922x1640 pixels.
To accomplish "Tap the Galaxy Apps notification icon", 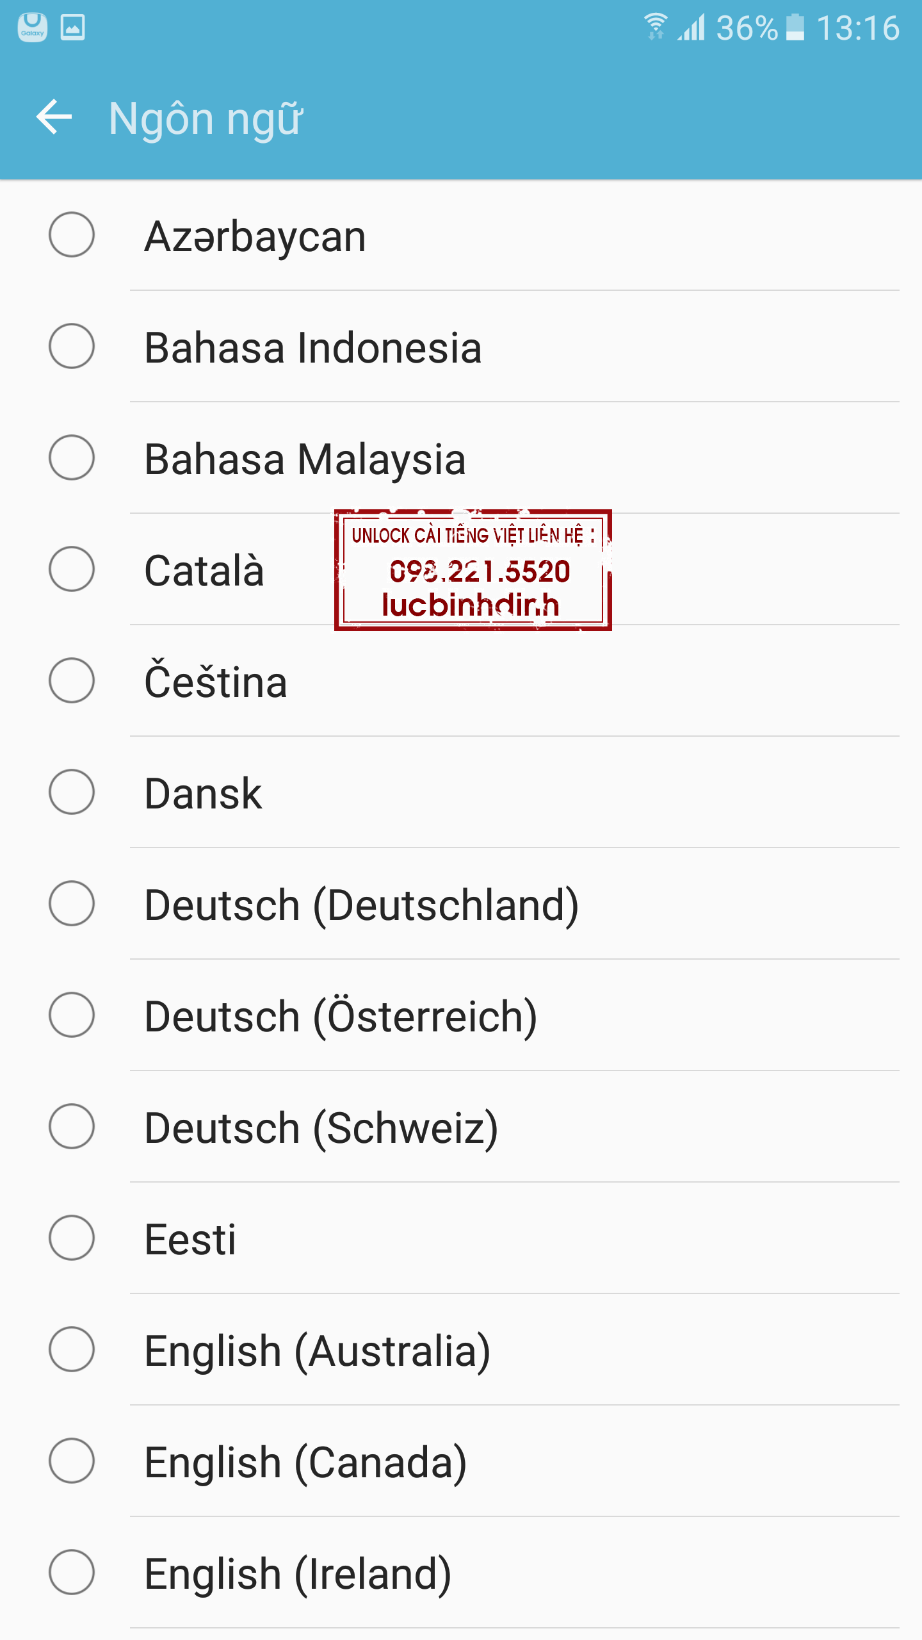I will click(x=32, y=28).
